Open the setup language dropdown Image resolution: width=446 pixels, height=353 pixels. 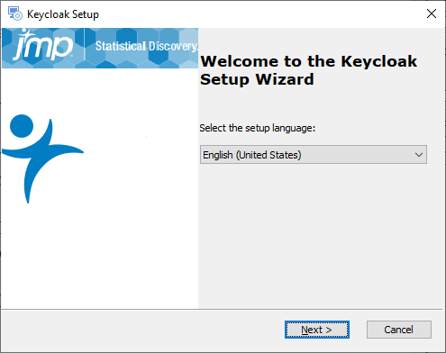[x=314, y=155]
